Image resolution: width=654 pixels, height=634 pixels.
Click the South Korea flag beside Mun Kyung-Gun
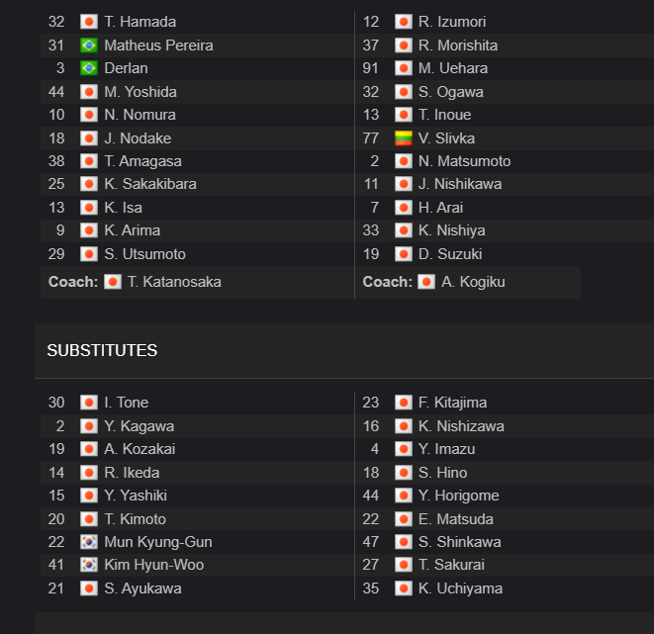(x=89, y=542)
